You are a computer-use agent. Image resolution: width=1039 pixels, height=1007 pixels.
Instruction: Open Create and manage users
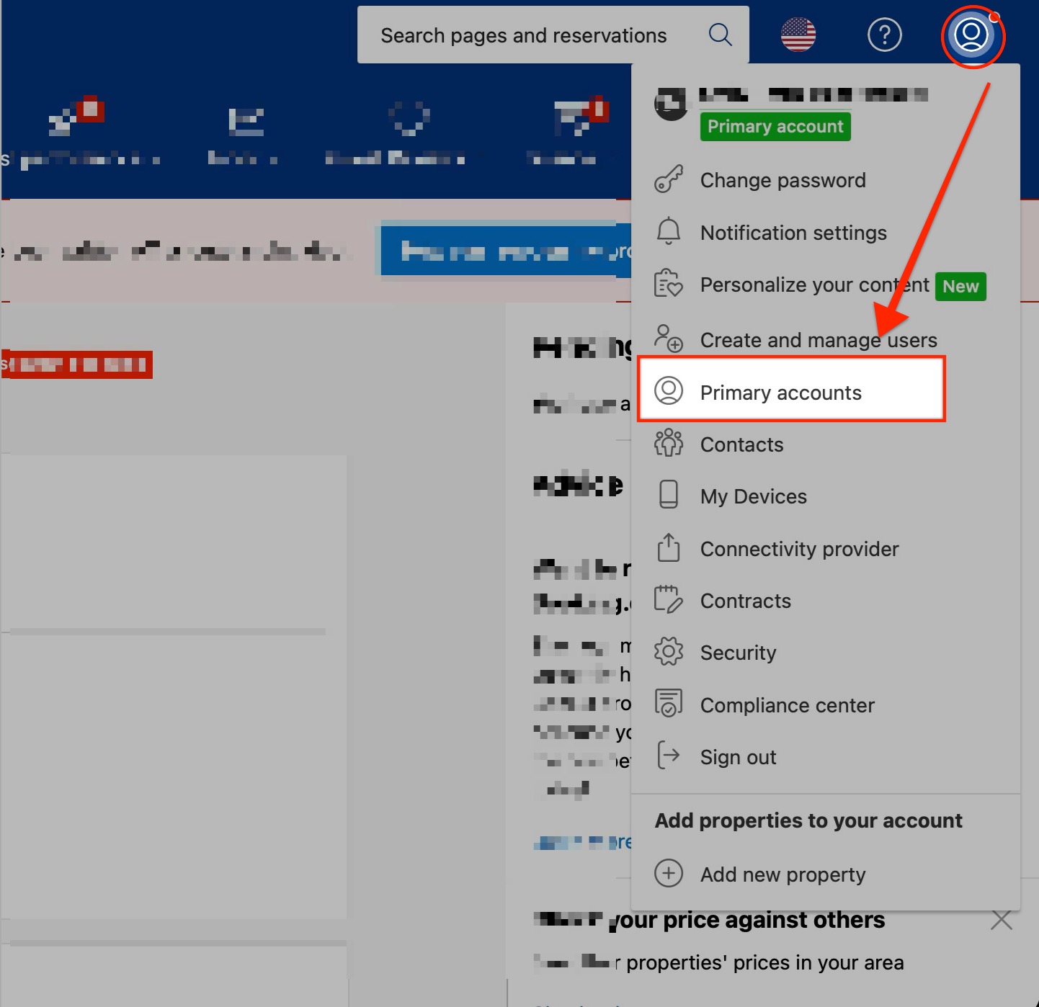tap(818, 340)
